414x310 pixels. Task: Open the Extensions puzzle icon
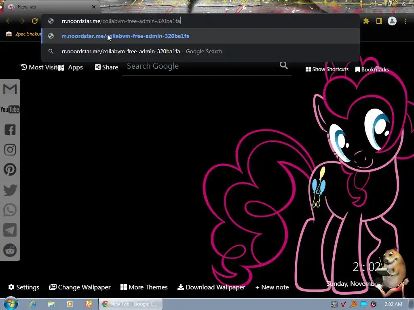pos(366,21)
